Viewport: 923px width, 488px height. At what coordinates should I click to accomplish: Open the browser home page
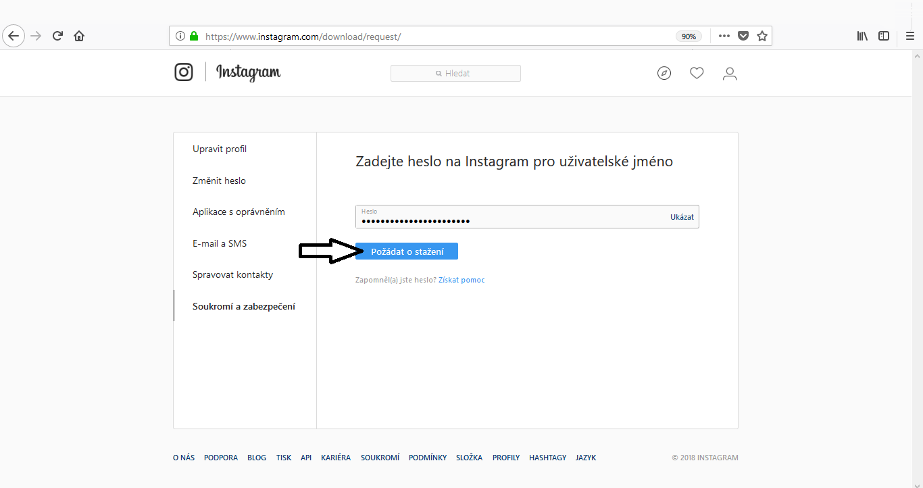[x=79, y=36]
